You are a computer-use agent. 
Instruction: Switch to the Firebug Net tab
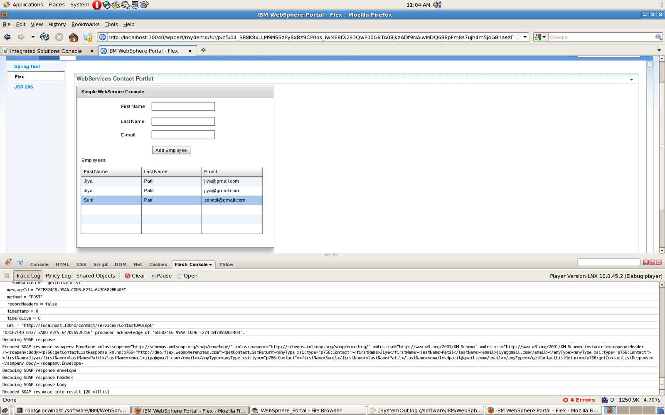[138, 264]
